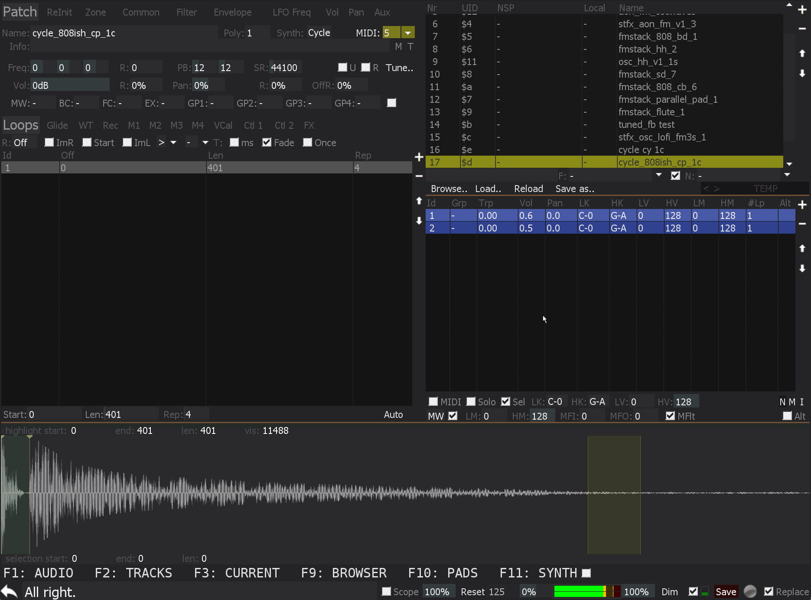Image resolution: width=811 pixels, height=600 pixels.
Task: Add a zone with plus next to Alt column
Action: [802, 205]
